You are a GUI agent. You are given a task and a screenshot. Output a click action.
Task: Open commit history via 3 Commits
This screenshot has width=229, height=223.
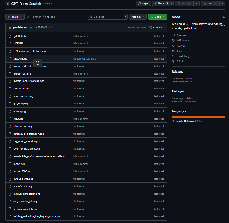pos(156,27)
